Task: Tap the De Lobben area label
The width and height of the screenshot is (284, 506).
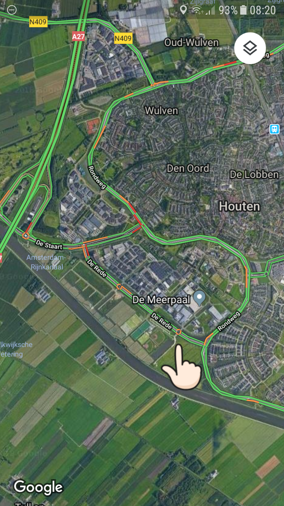Action: click(254, 174)
